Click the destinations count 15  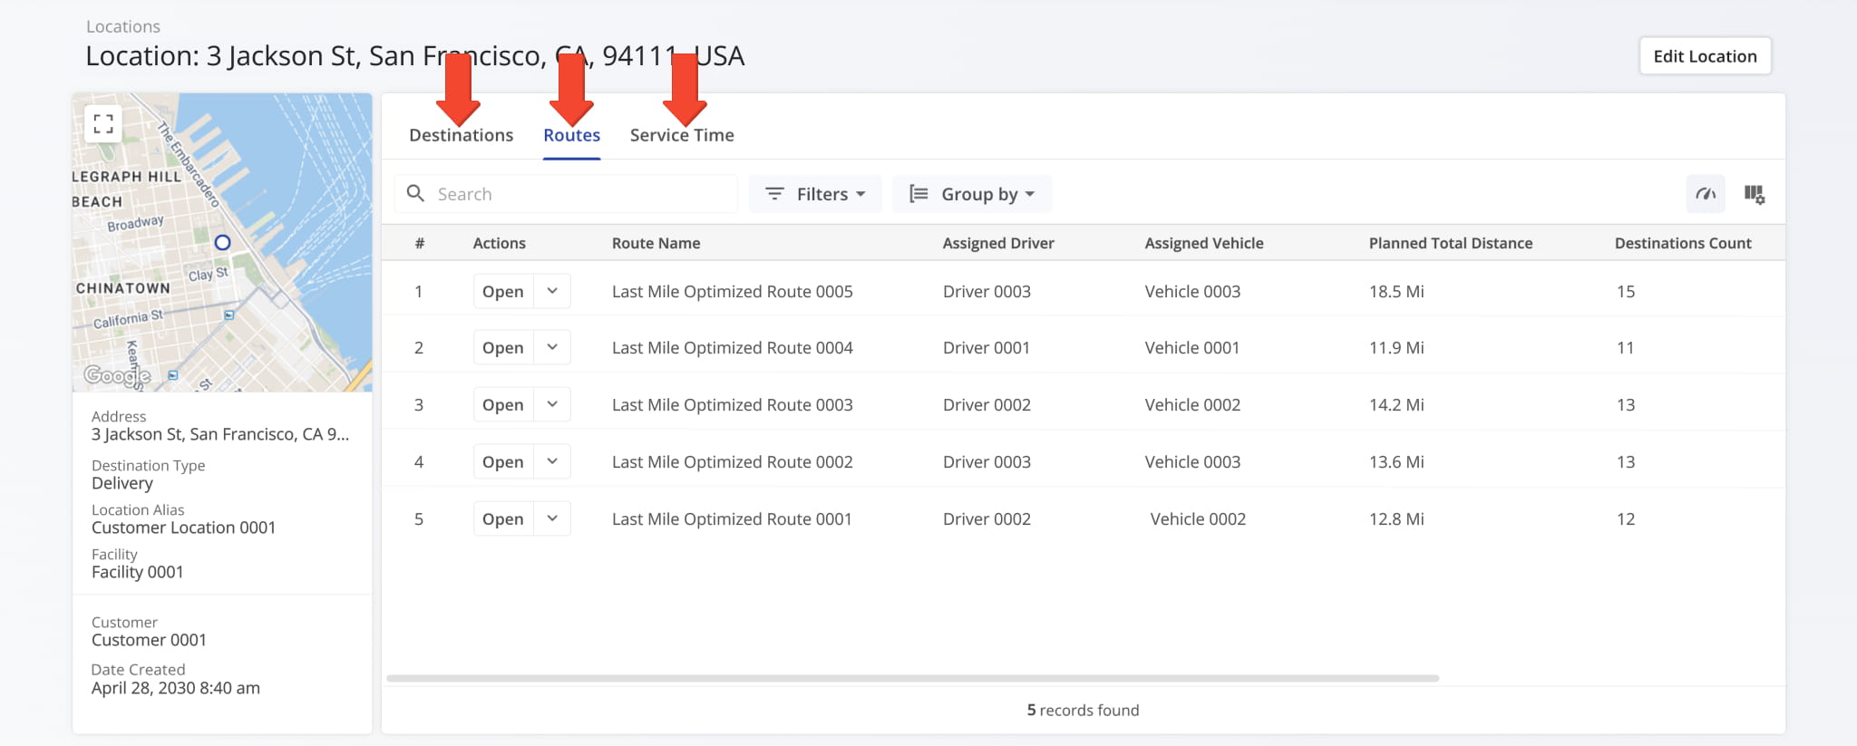pyautogui.click(x=1626, y=292)
